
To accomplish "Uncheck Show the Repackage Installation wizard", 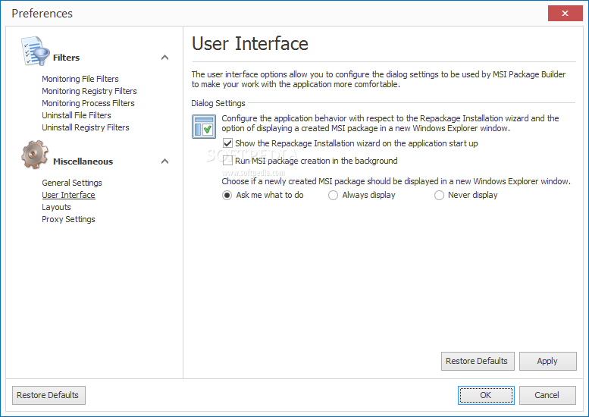I will (227, 143).
